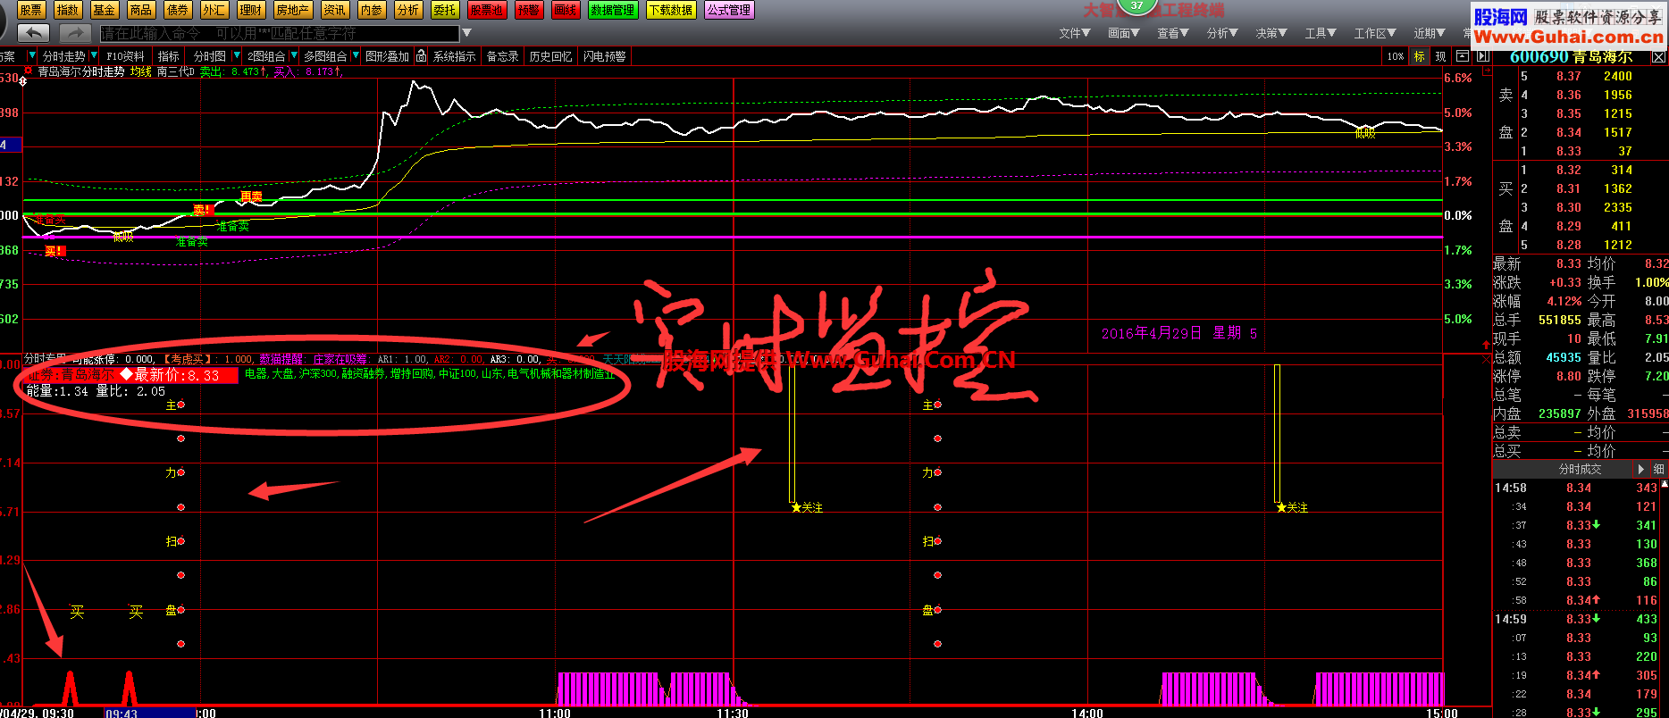Viewport: 1669px width, 718px height.
Task: Click the orange 分析 toolbar button
Action: [x=408, y=10]
